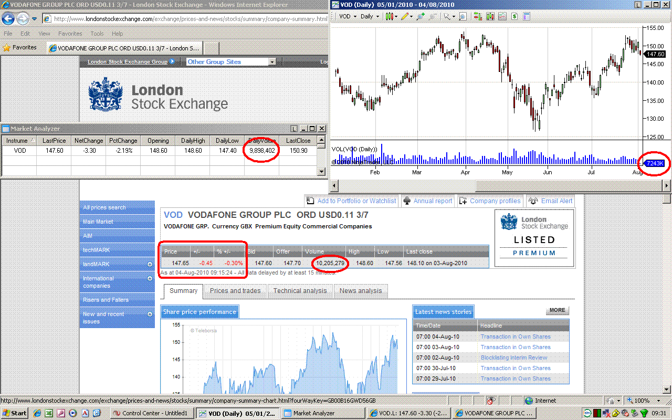Click the candlestick data series toolbar icon

490,16
